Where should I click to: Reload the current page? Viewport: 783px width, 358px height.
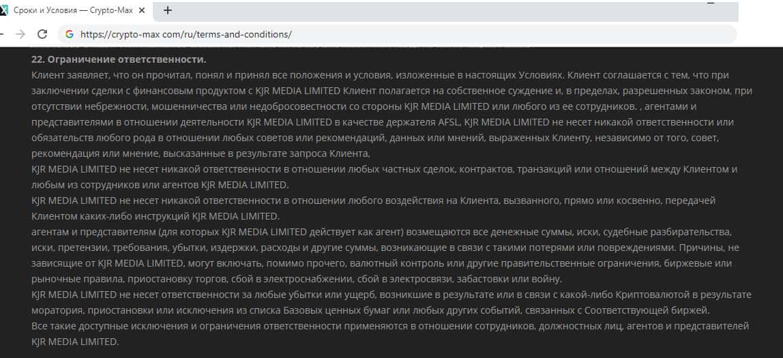pos(42,34)
